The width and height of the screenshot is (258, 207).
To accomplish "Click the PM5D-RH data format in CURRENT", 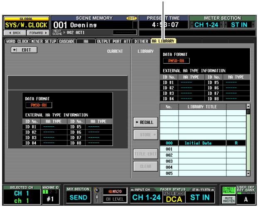I will [39, 105].
